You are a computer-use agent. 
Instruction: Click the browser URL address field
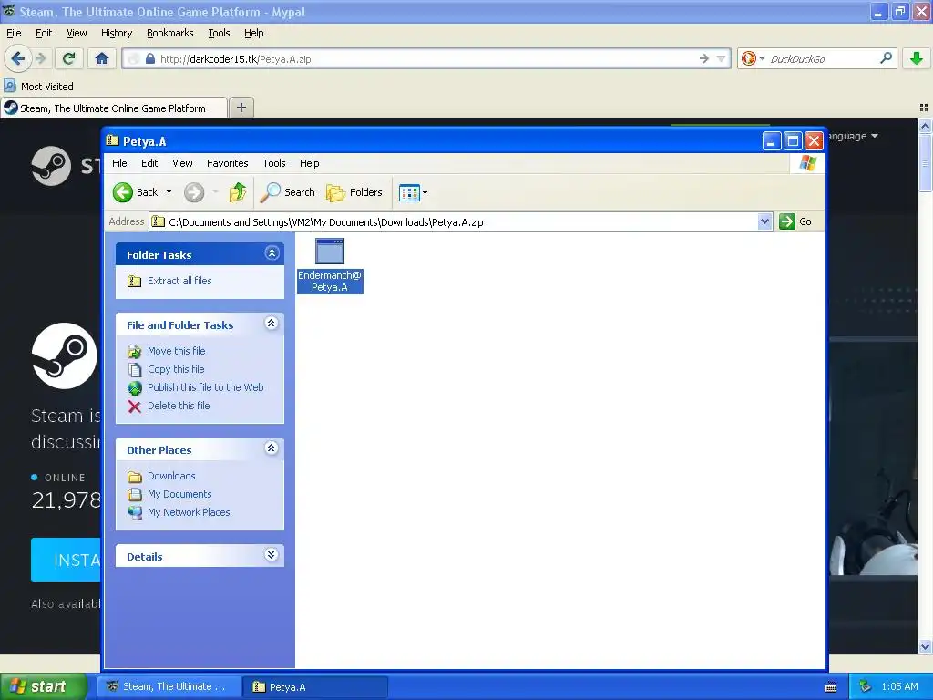tap(425, 59)
